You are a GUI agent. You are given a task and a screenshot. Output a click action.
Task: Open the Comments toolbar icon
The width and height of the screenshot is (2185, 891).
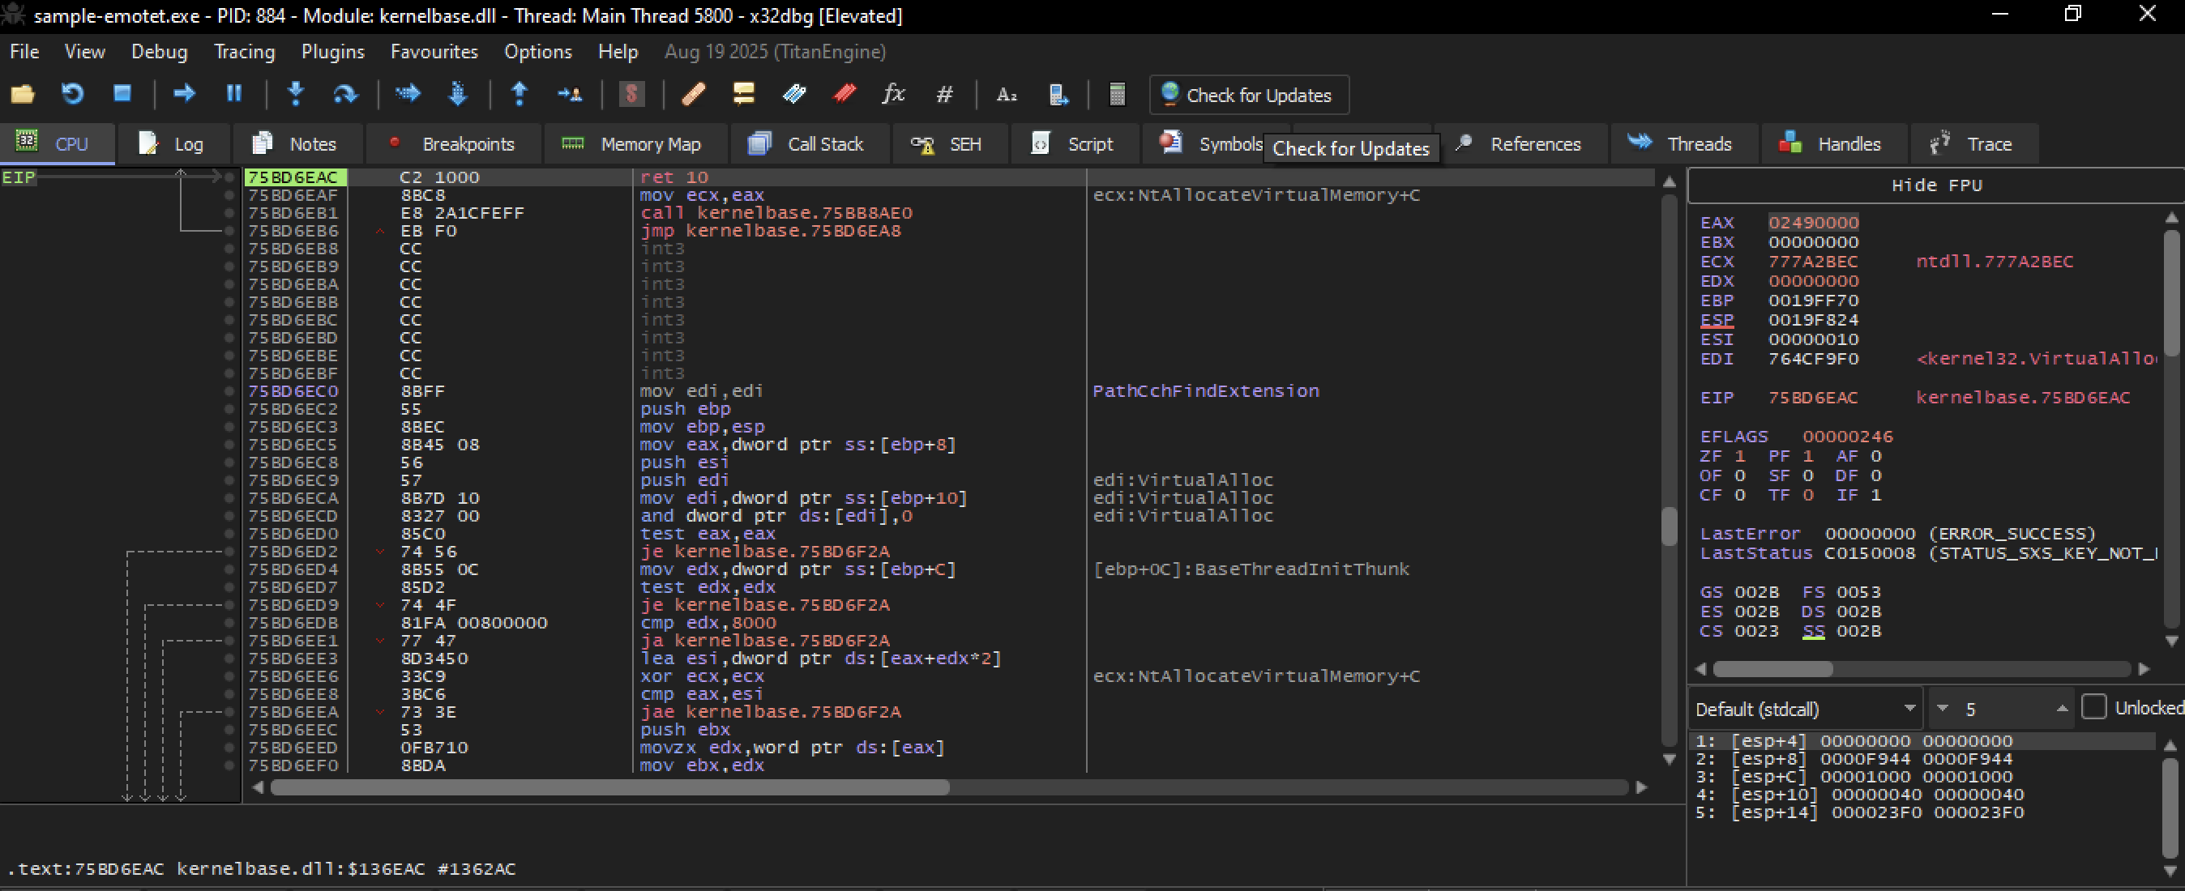click(744, 94)
